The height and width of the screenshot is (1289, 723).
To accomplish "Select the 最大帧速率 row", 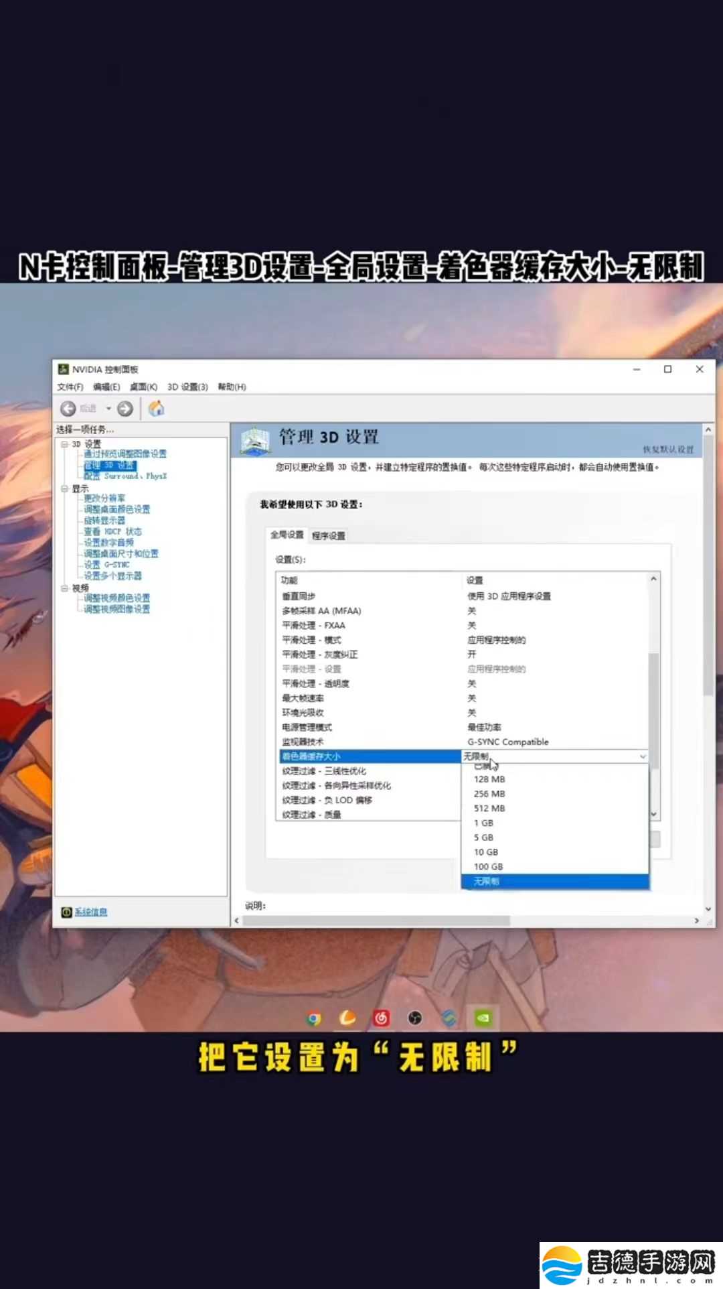I will 462,699.
